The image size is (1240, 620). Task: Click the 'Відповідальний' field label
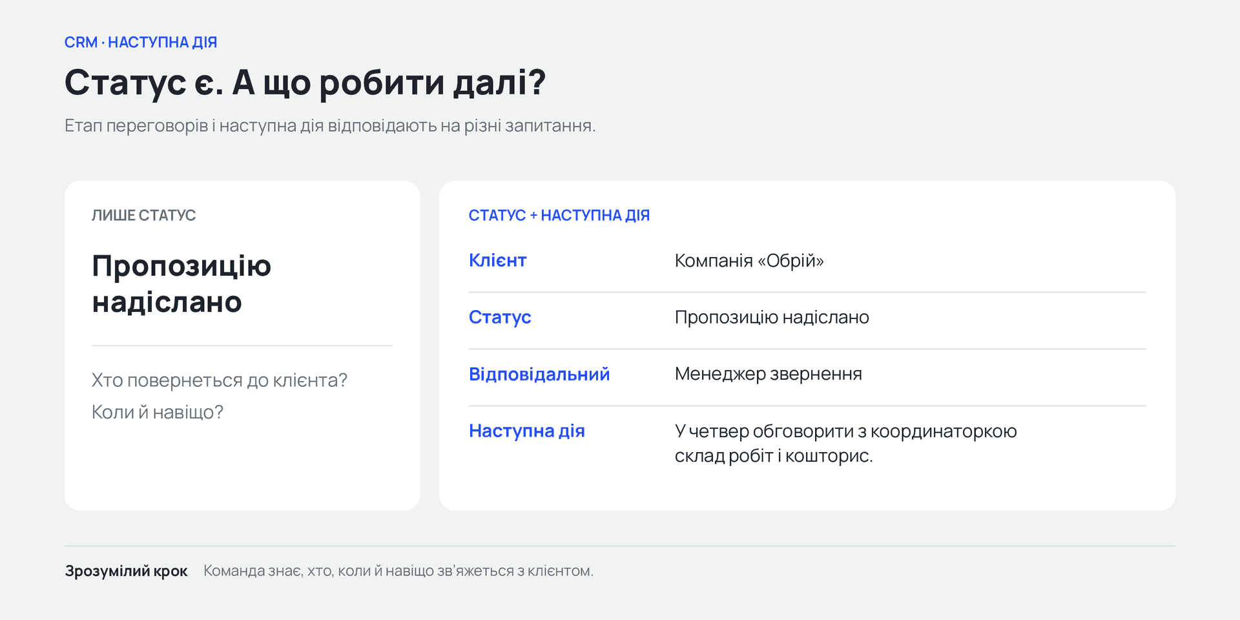539,375
